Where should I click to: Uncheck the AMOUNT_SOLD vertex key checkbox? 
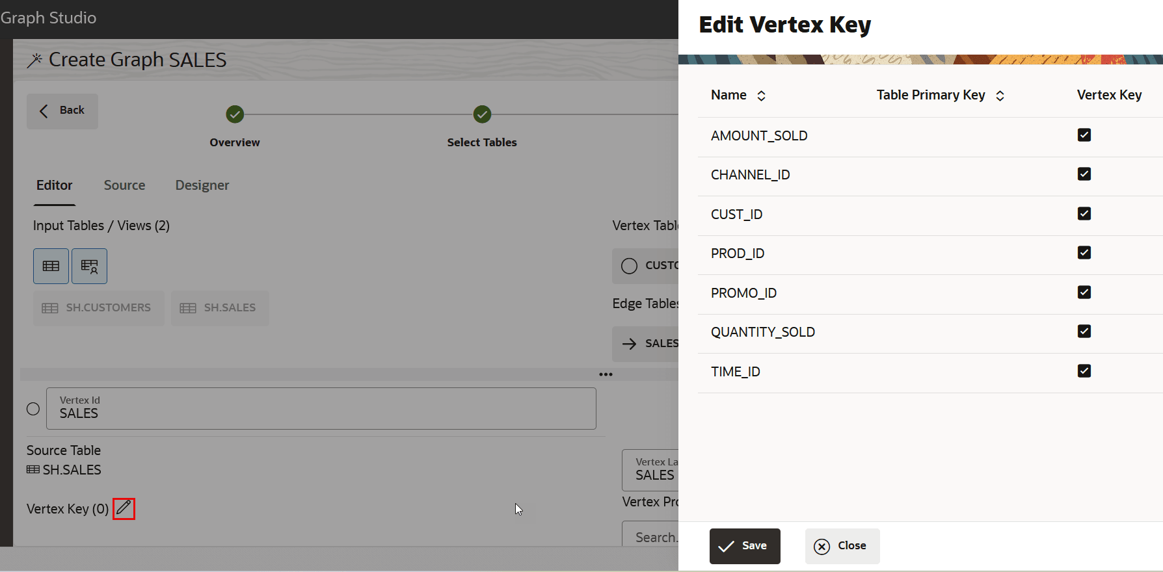(x=1084, y=135)
